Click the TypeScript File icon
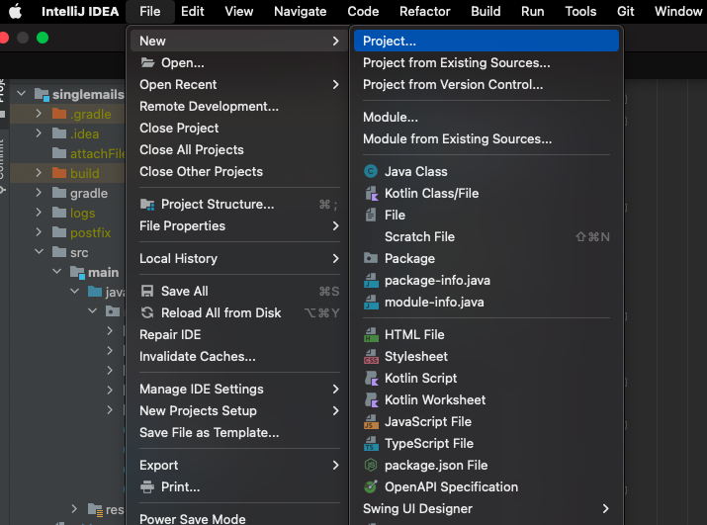Image resolution: width=707 pixels, height=525 pixels. click(x=371, y=443)
